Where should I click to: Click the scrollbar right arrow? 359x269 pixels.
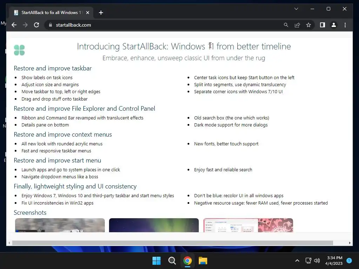point(350,243)
